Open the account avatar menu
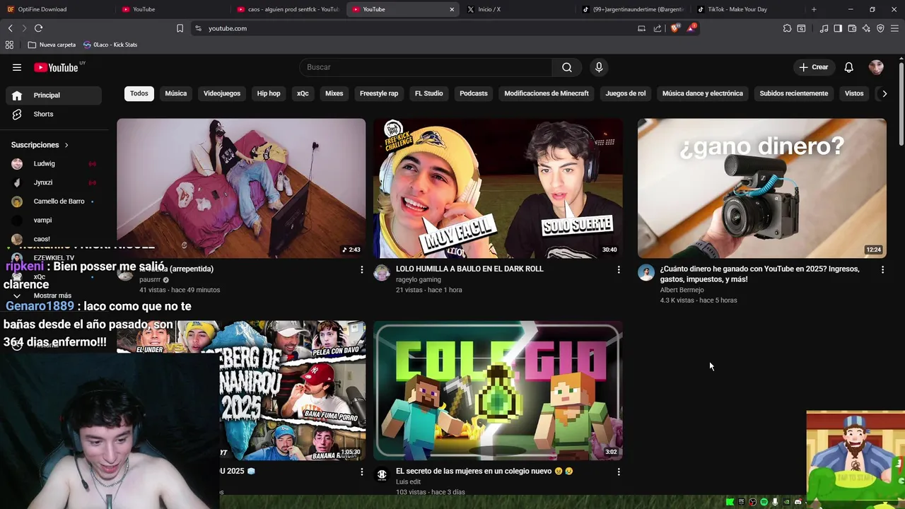Viewport: 905px width, 509px height. pos(876,67)
